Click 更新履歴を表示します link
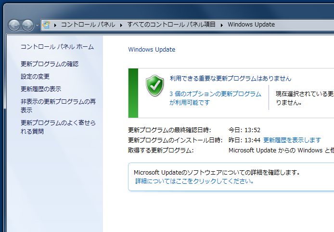 pyautogui.click(x=292, y=140)
